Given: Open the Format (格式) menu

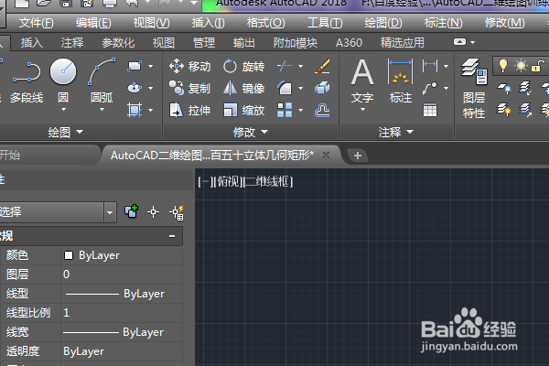Looking at the screenshot, I should tap(265, 23).
